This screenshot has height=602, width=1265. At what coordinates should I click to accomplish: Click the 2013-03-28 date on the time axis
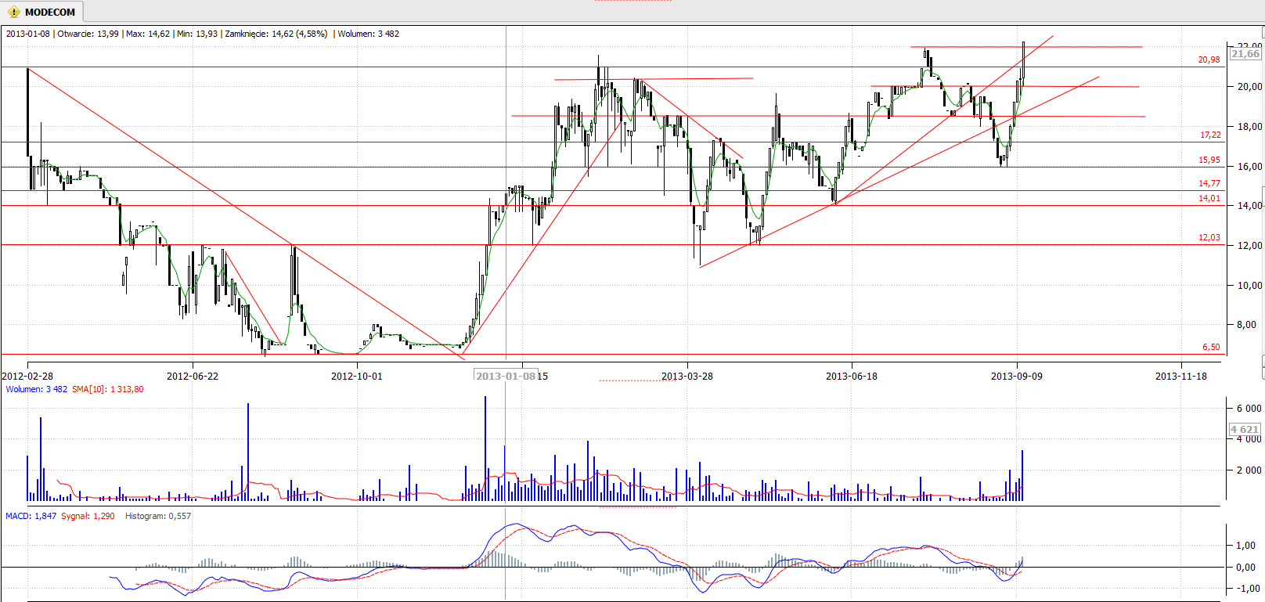[687, 376]
